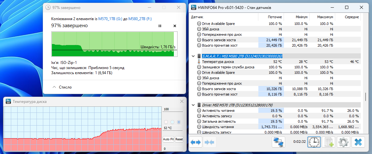Click the HWiNFO64 title bar icon
Screen dimensions: 372x154
[194, 8]
